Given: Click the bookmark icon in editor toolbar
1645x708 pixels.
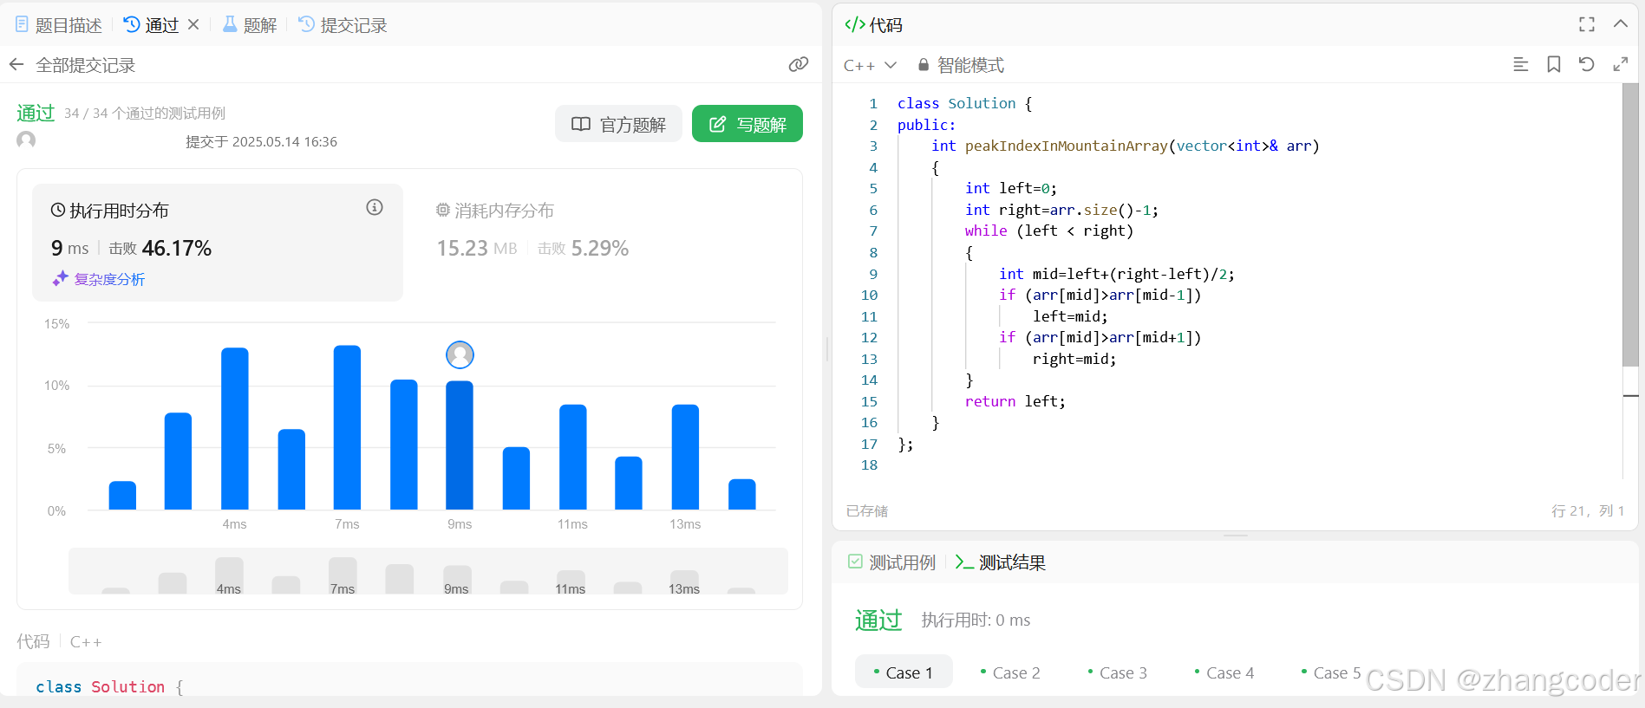Looking at the screenshot, I should tap(1554, 64).
